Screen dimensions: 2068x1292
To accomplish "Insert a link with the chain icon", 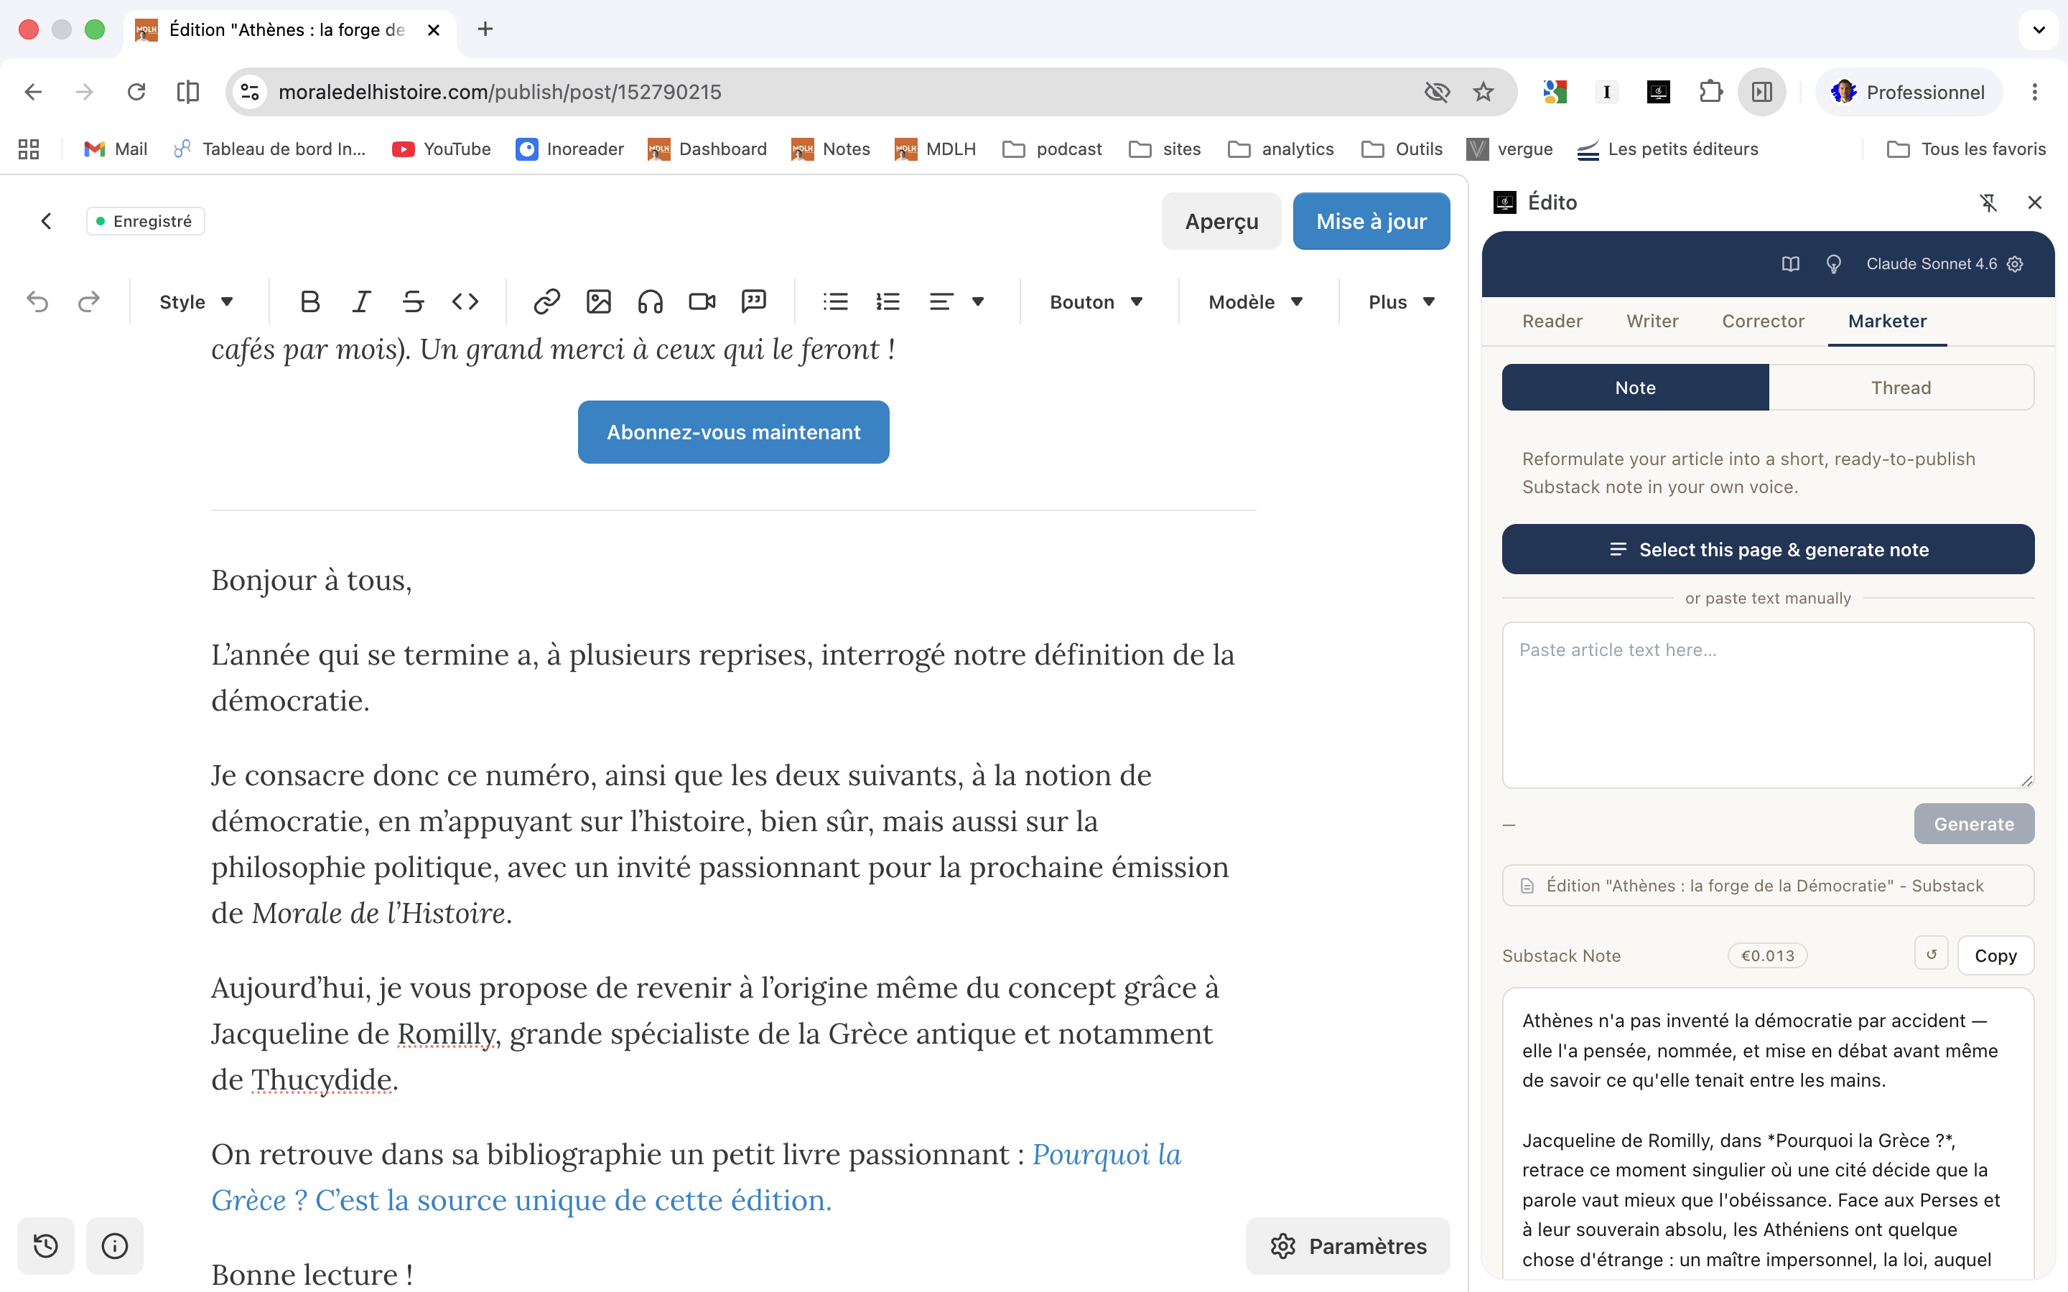I will [x=547, y=301].
